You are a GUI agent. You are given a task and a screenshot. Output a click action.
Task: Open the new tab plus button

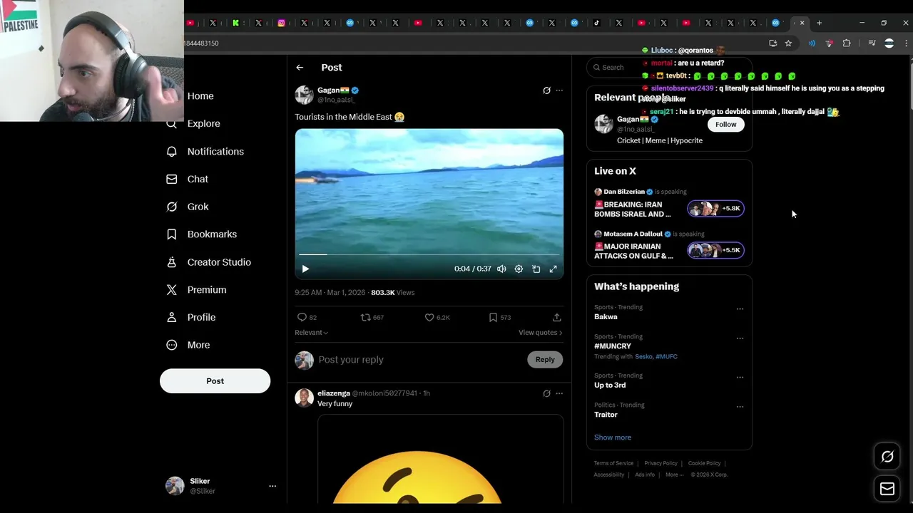[819, 23]
